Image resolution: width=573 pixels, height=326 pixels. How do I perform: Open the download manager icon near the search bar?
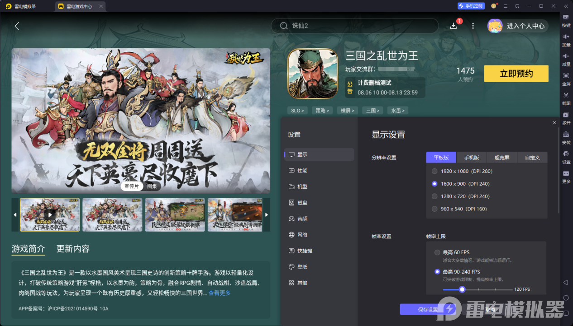coord(453,26)
